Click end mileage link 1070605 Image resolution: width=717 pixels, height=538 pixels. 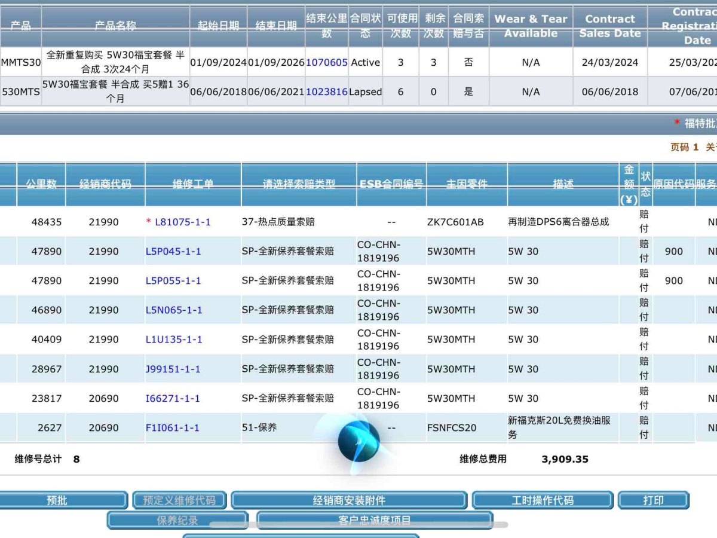[326, 63]
